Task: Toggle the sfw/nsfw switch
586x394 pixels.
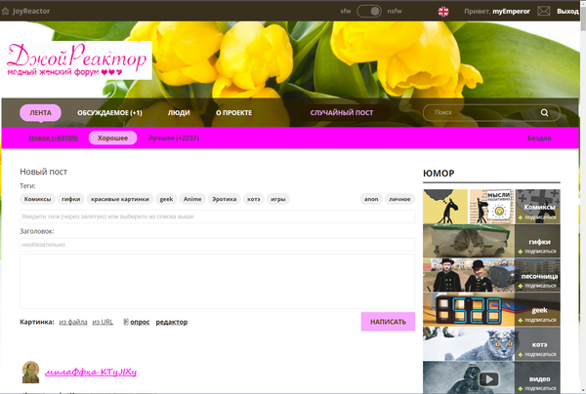Action: coord(369,11)
